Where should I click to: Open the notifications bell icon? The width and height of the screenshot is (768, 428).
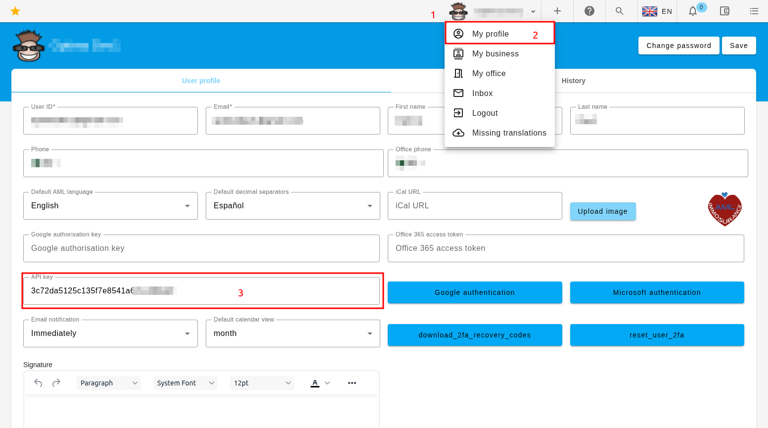click(693, 11)
